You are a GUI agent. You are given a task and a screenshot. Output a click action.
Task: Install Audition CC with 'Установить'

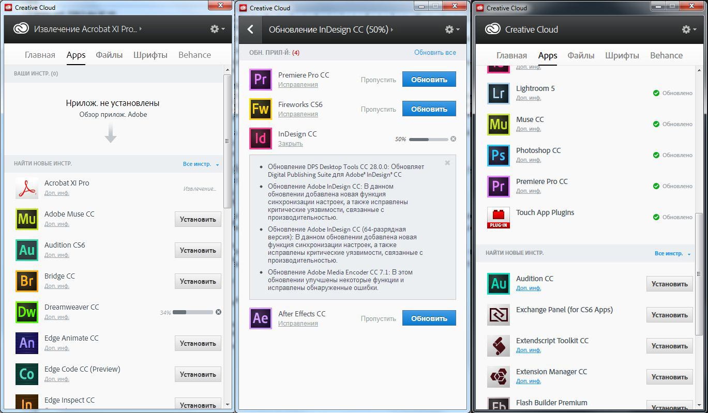click(x=670, y=284)
